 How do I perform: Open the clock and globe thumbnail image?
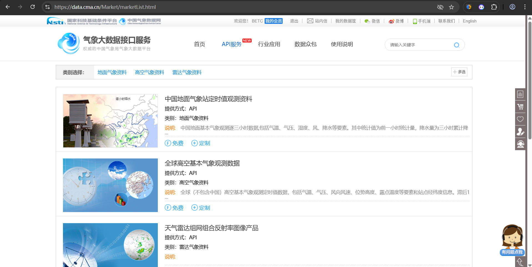point(110,185)
